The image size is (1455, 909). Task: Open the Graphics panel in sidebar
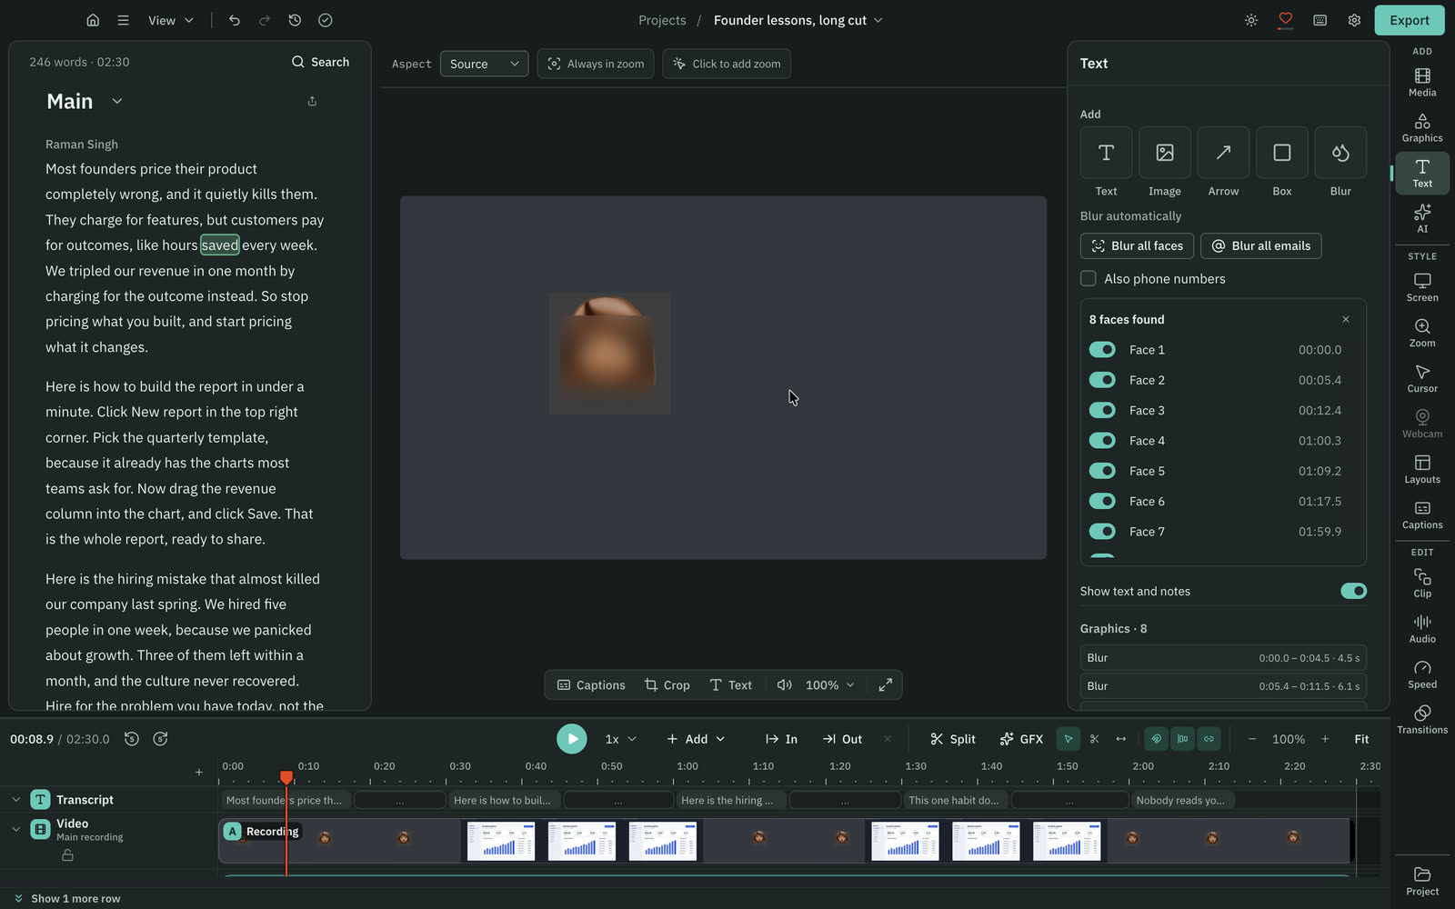coord(1422,127)
